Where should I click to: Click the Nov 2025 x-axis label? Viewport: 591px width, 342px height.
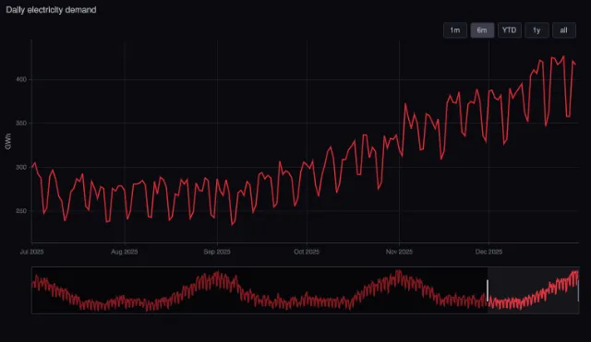(x=399, y=252)
